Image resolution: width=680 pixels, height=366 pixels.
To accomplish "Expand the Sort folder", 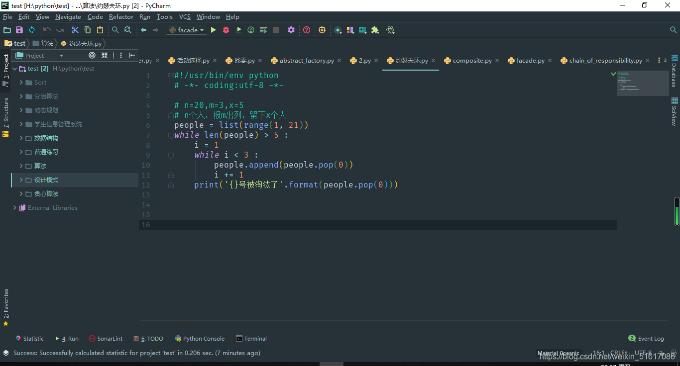I will click(x=21, y=83).
